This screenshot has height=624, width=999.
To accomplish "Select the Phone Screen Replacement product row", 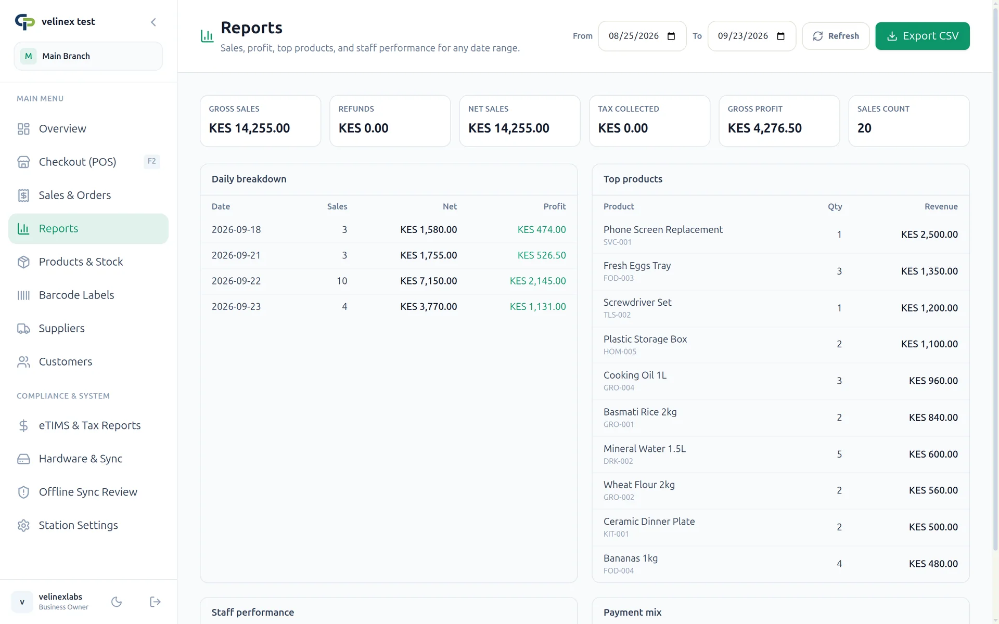I will coord(780,235).
